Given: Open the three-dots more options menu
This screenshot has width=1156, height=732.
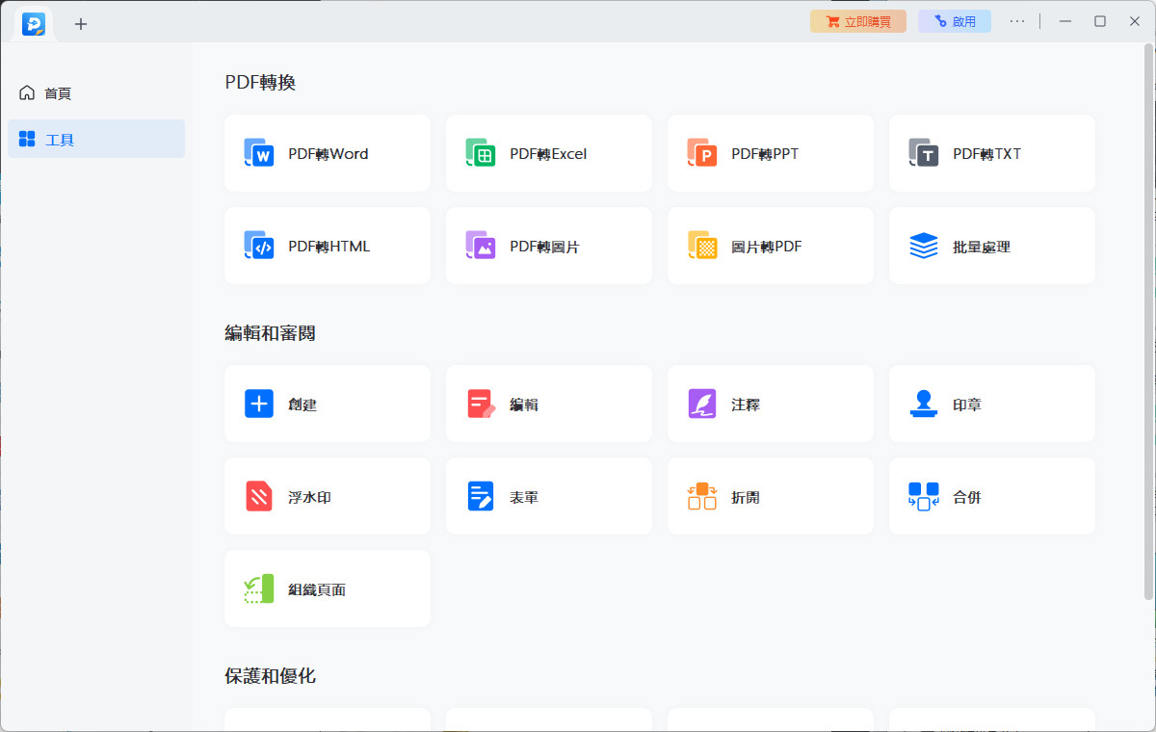Looking at the screenshot, I should 1017,21.
